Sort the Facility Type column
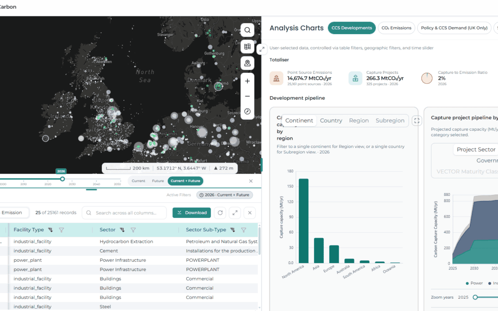The height and width of the screenshot is (311, 498). click(x=51, y=230)
